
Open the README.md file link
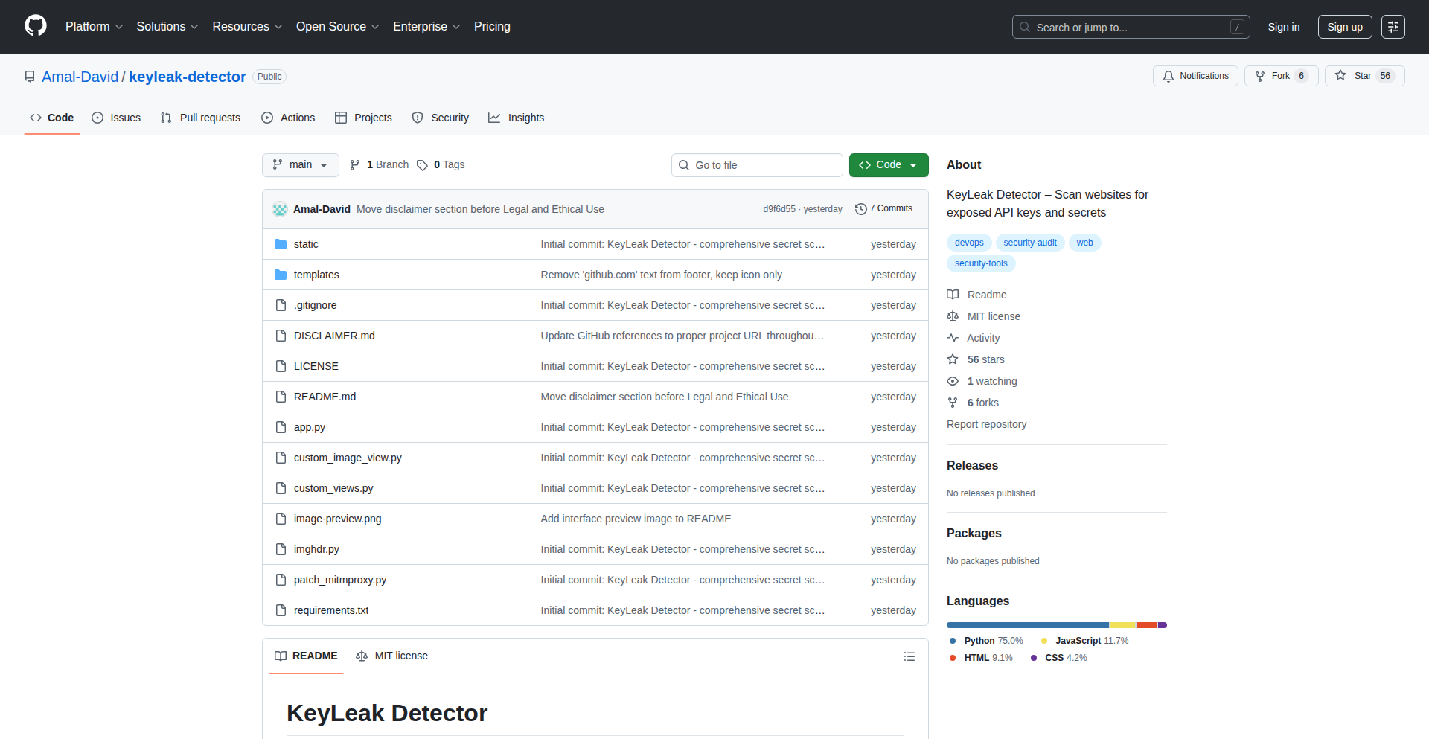(x=325, y=397)
